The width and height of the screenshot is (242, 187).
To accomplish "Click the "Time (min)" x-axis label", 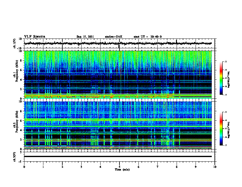I will [x=122, y=170].
